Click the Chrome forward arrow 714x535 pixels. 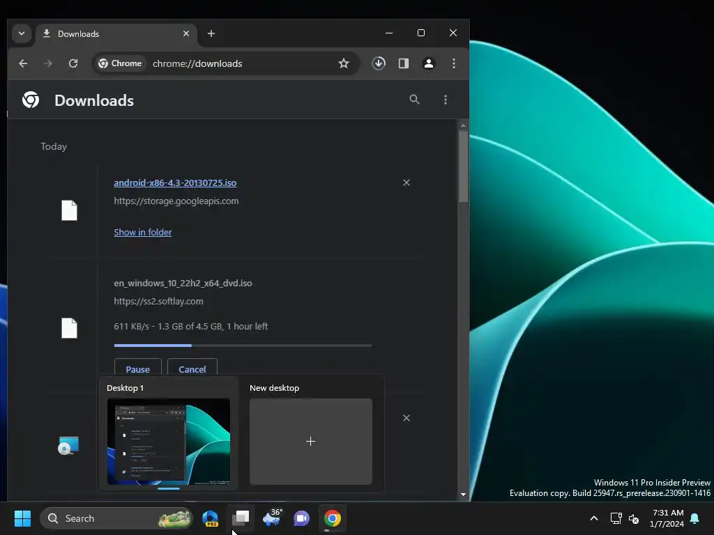pos(48,63)
